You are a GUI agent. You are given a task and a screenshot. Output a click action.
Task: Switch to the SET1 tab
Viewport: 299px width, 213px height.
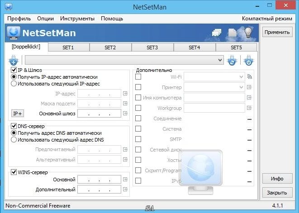[69, 47]
